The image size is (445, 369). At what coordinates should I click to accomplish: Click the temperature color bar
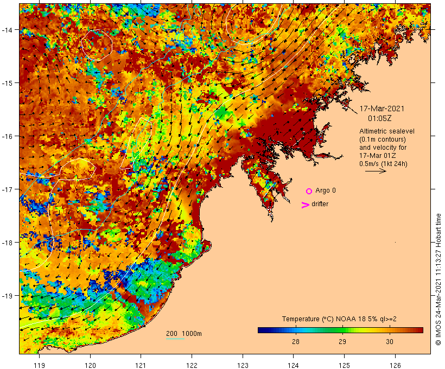pyautogui.click(x=340, y=330)
